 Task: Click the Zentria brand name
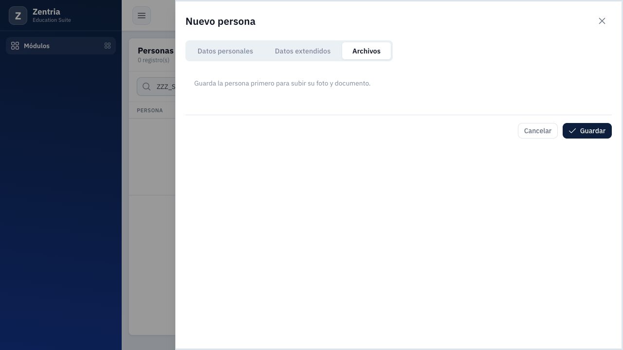coord(46,12)
